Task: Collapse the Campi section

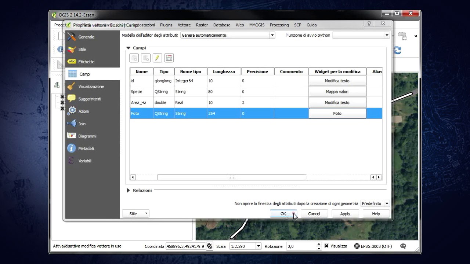Action: [x=129, y=48]
